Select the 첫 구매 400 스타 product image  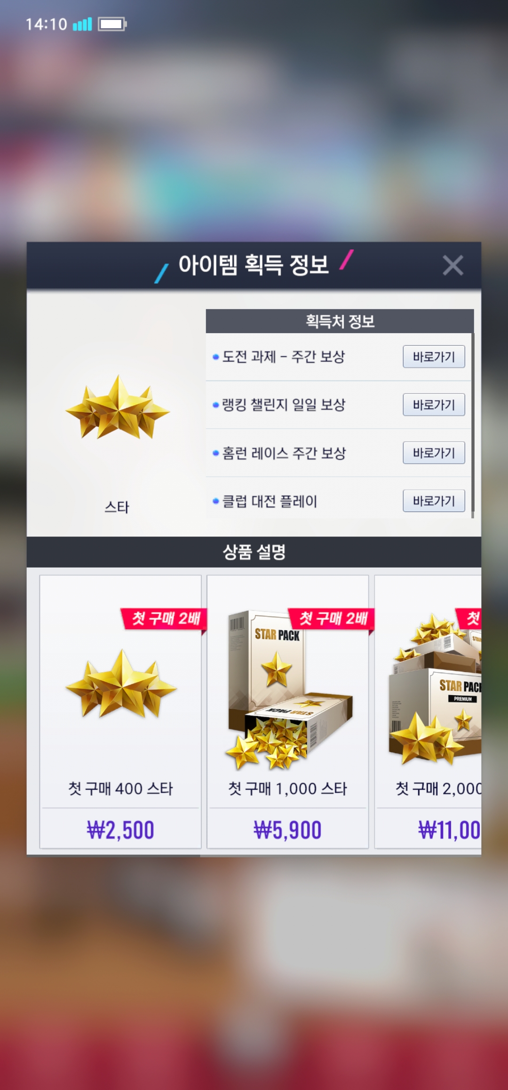[121, 684]
